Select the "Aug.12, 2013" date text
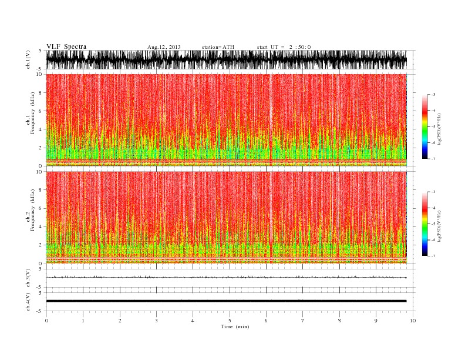 point(164,47)
